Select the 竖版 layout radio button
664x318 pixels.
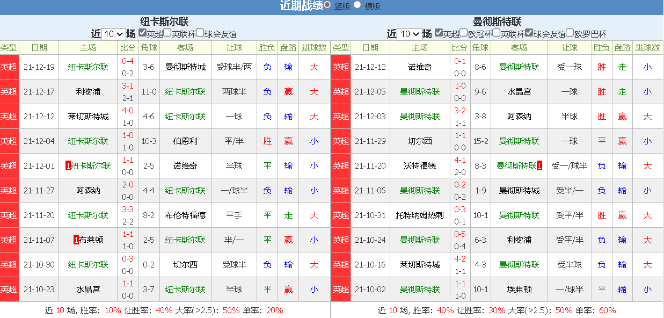pyautogui.click(x=327, y=5)
